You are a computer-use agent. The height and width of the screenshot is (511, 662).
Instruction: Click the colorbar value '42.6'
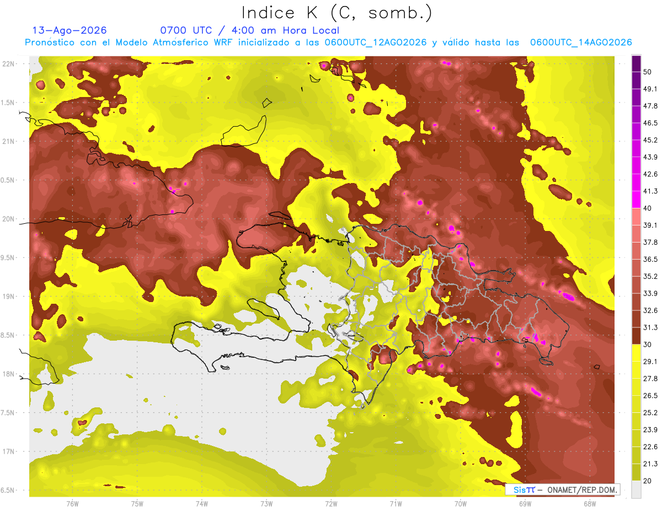click(650, 174)
